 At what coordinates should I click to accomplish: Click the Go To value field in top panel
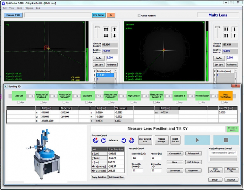[x=112, y=58]
